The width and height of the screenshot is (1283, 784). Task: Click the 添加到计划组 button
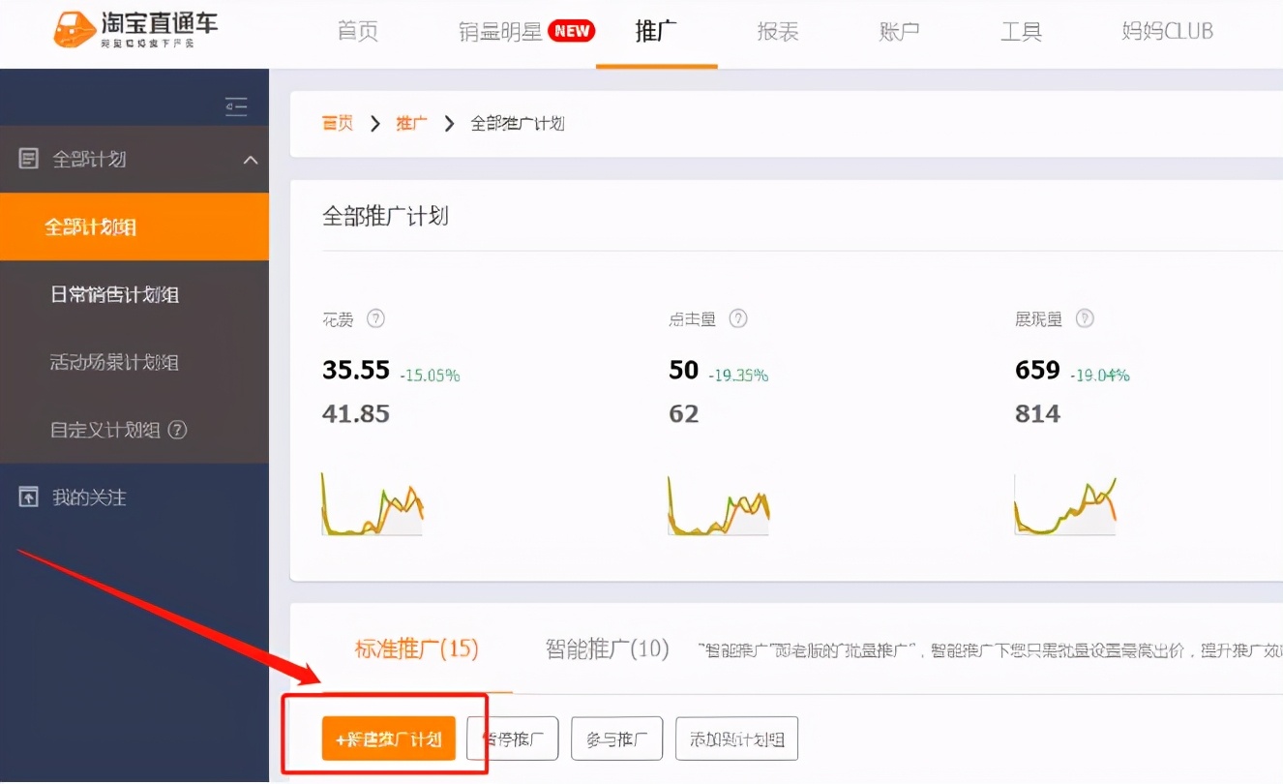click(736, 738)
